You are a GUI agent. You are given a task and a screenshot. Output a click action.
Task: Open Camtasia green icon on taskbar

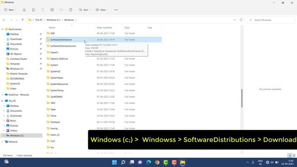pyautogui.click(x=166, y=162)
